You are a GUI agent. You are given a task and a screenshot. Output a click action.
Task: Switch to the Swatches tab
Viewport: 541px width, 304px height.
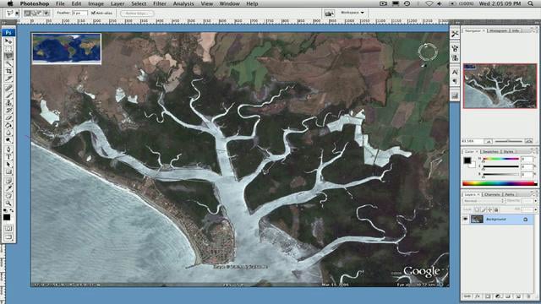pos(490,152)
